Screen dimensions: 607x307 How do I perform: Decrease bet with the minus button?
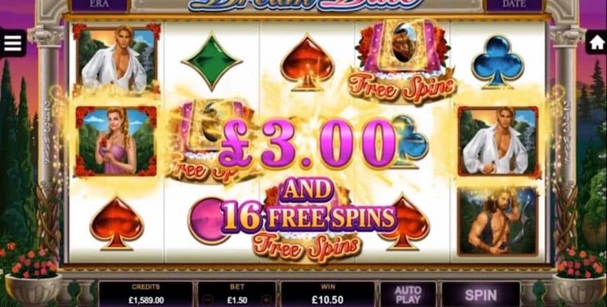[208, 300]
